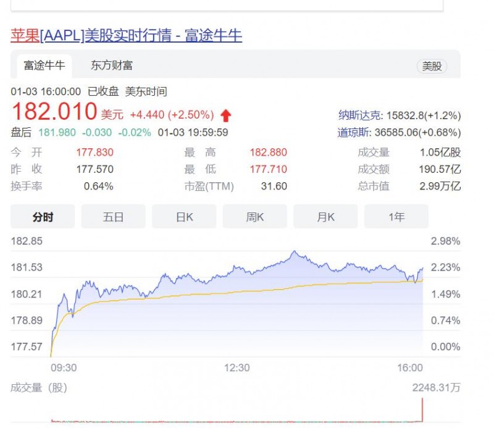The height and width of the screenshot is (428, 494).
Task: Click the red up-arrow price change icon
Action: tap(225, 115)
